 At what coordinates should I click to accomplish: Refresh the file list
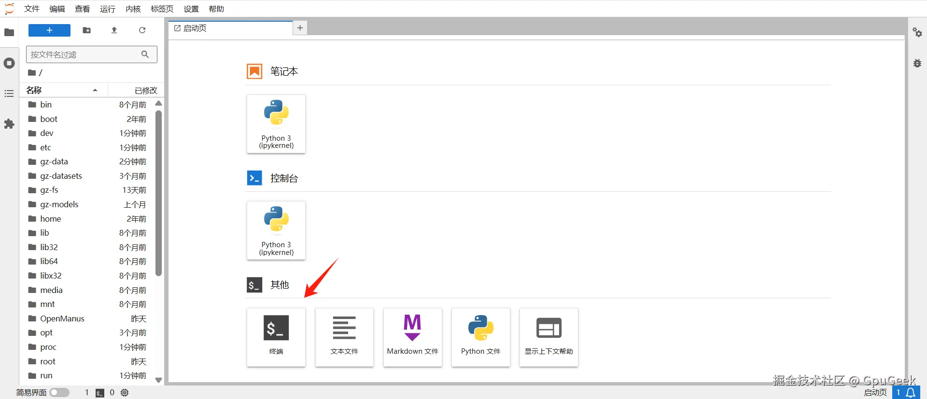[142, 30]
